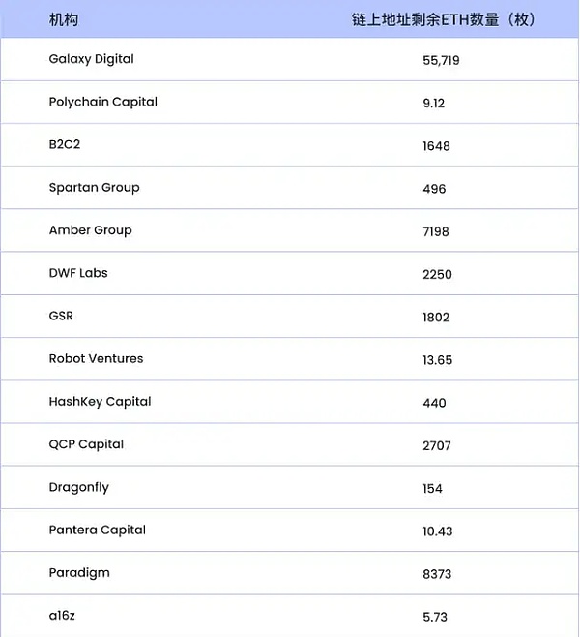Click the Robot Ventures row label

click(97, 358)
